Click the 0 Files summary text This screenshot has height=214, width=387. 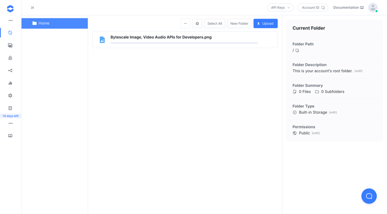pos(305,92)
